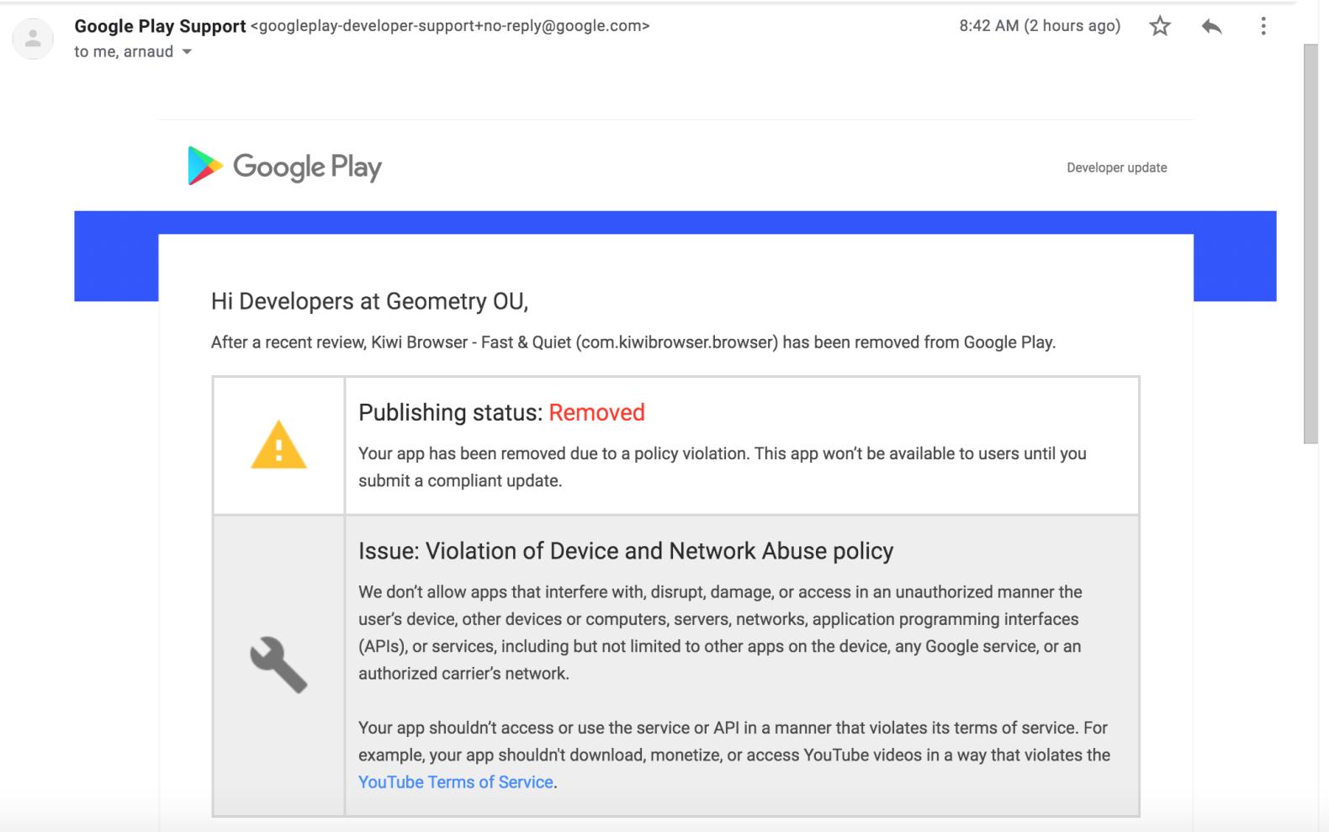Viewport: 1329px width, 832px height.
Task: Click the 'Developer update' label
Action: (x=1116, y=167)
